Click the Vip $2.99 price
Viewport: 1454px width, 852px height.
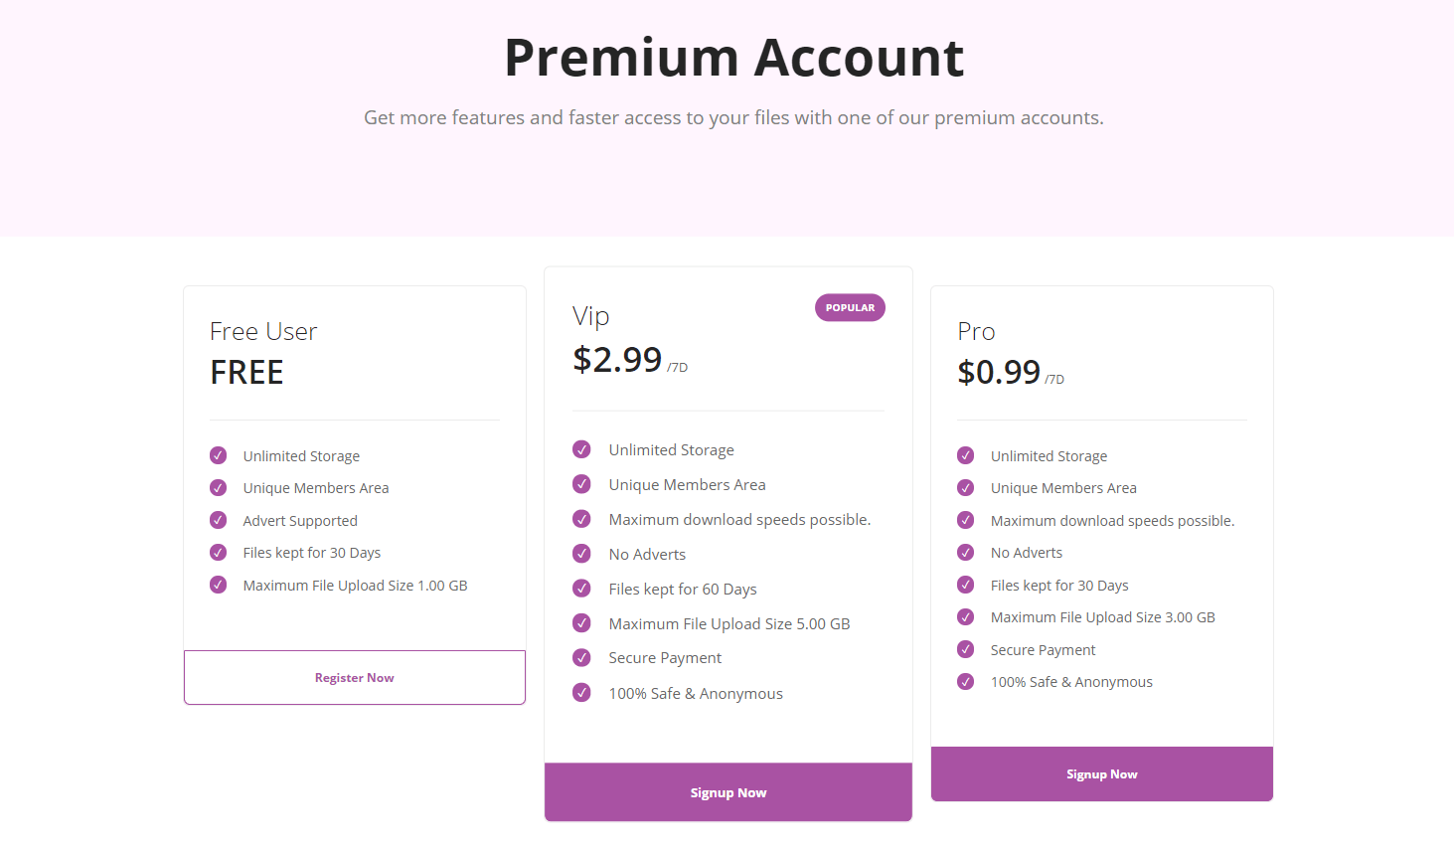617,359
